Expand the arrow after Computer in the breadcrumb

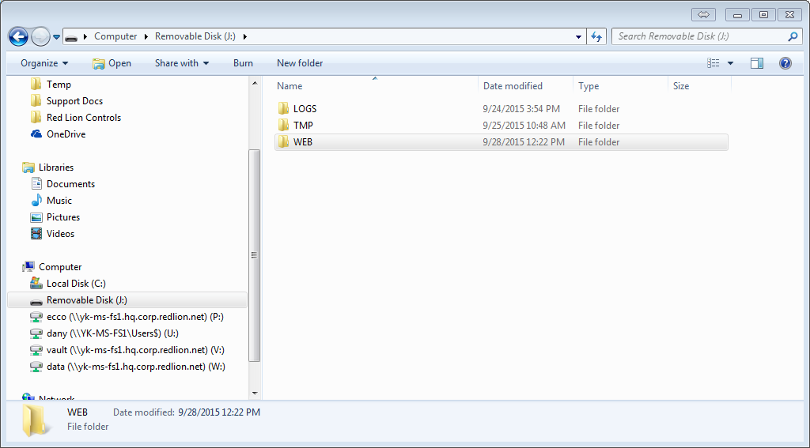click(x=146, y=36)
